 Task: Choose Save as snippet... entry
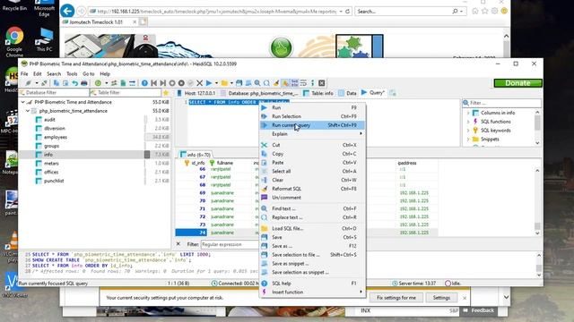coord(312,264)
